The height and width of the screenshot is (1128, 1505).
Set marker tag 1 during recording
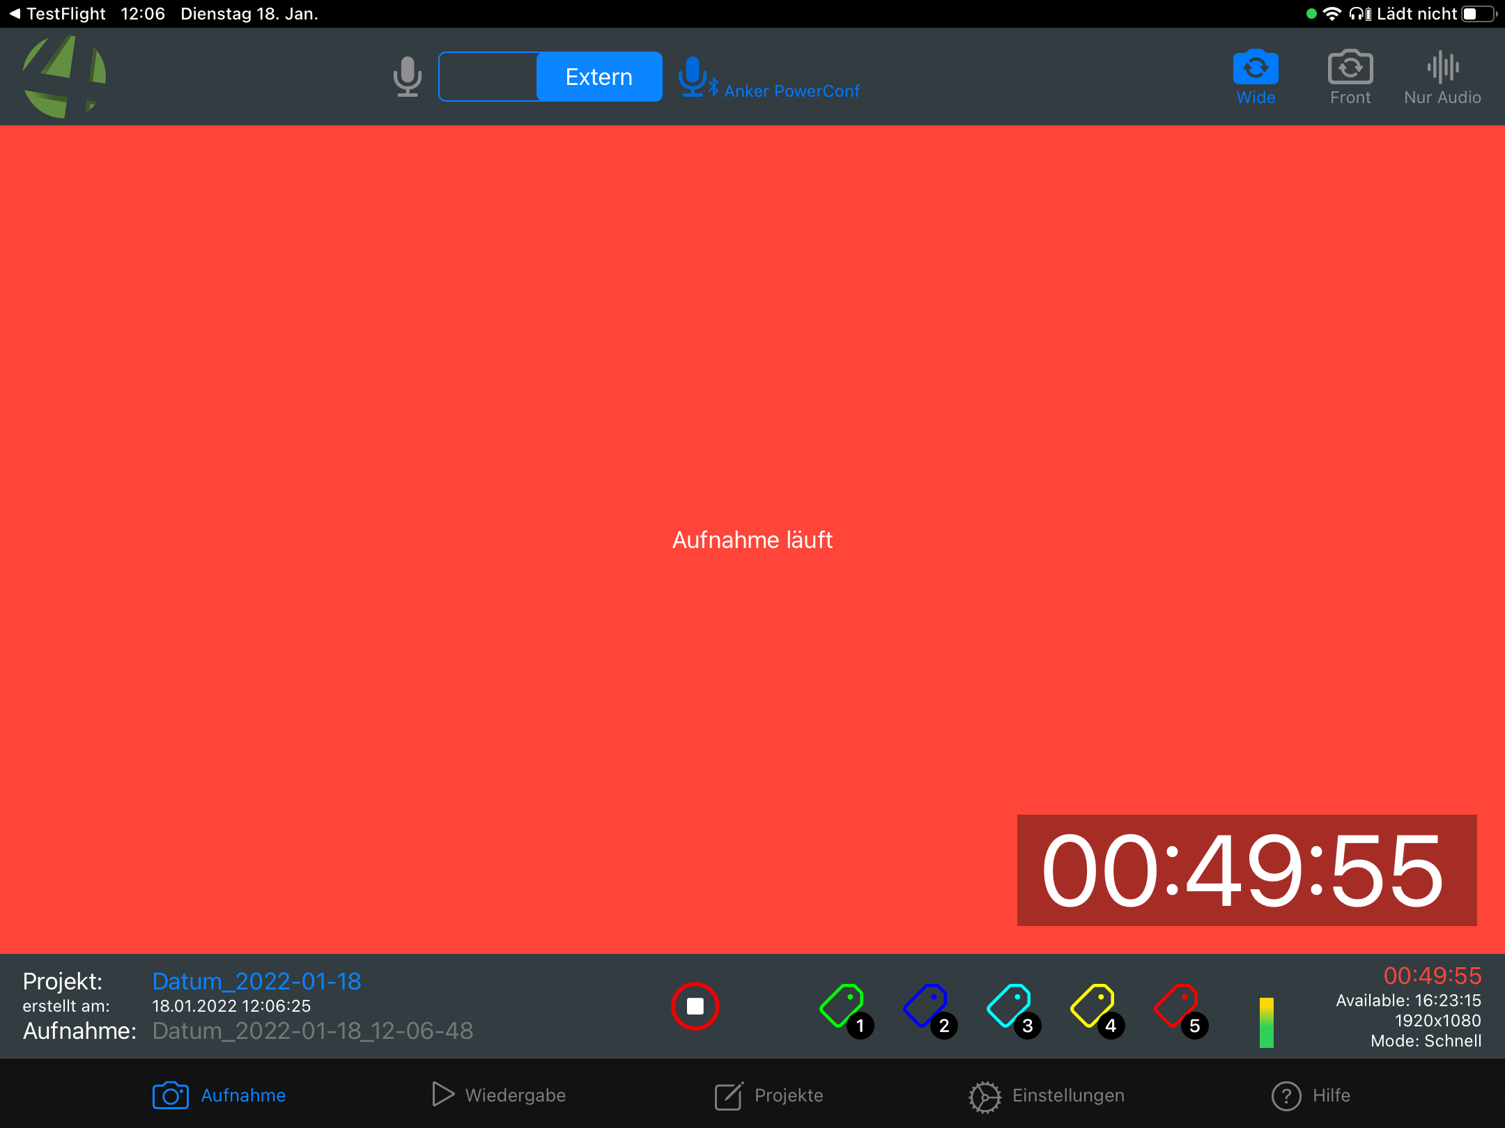[844, 1008]
